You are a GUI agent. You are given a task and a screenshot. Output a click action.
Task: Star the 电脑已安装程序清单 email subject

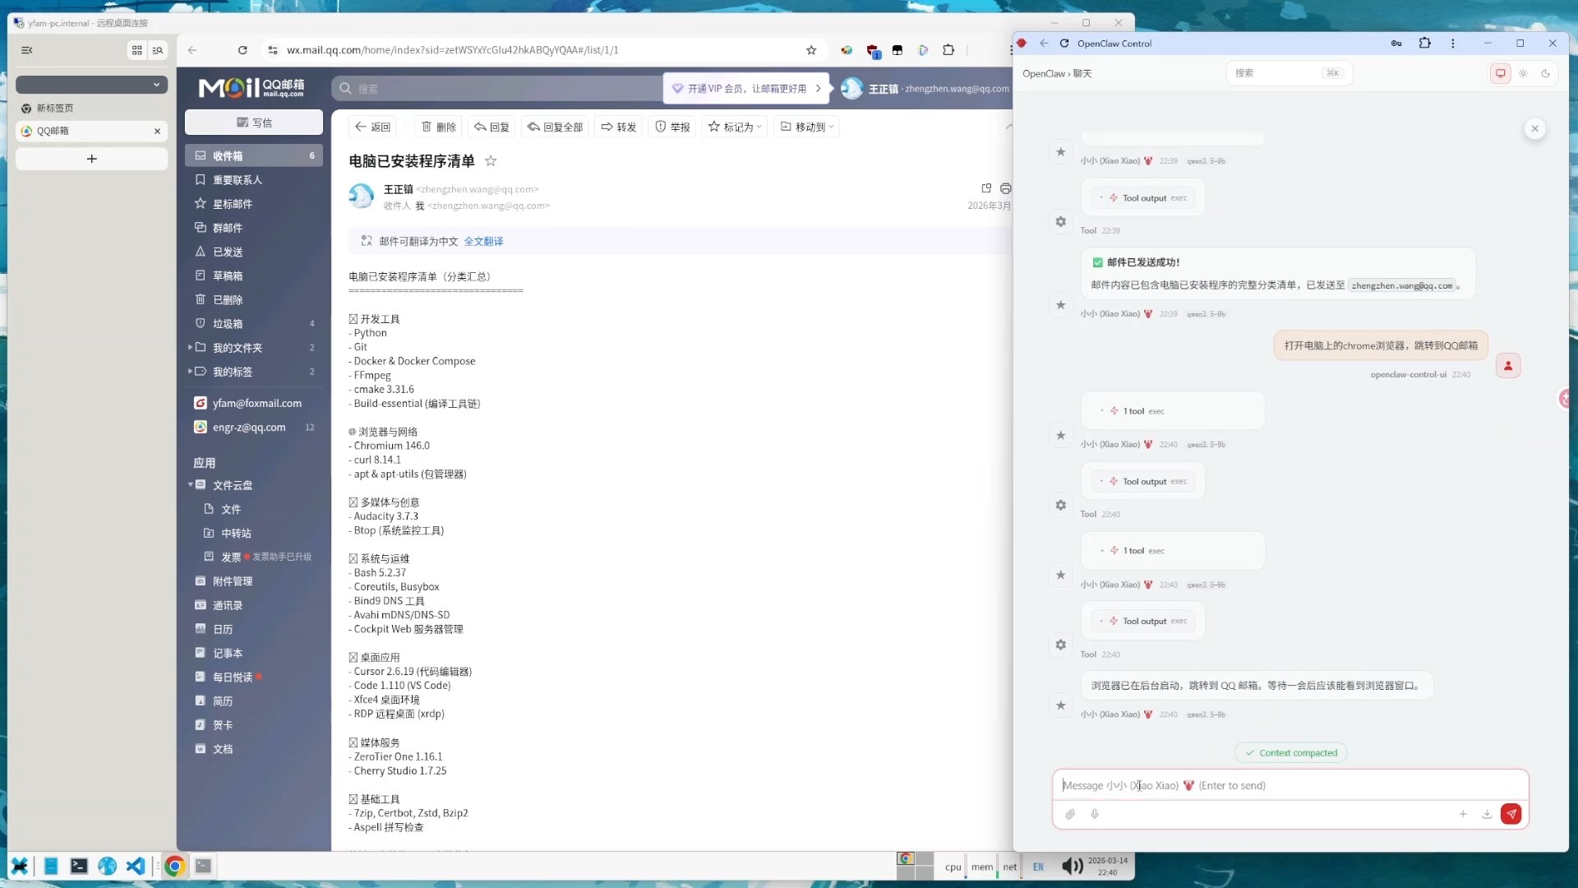point(491,161)
